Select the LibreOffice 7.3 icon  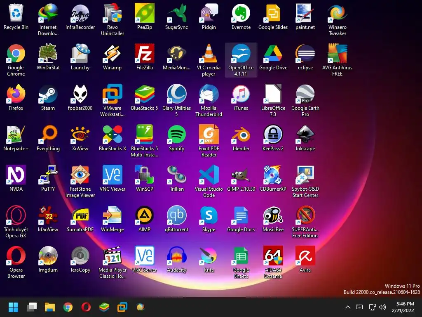tap(273, 95)
